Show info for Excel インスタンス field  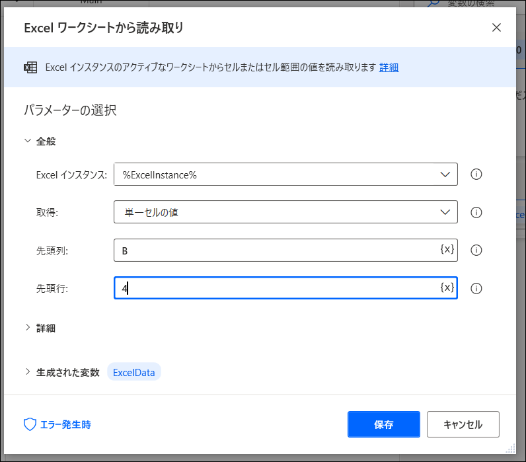pos(476,174)
